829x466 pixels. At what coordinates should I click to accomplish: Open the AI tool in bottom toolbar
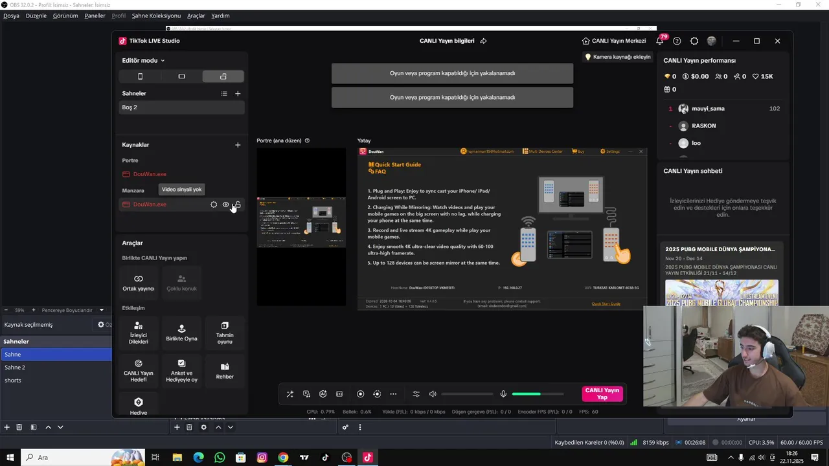tap(323, 394)
